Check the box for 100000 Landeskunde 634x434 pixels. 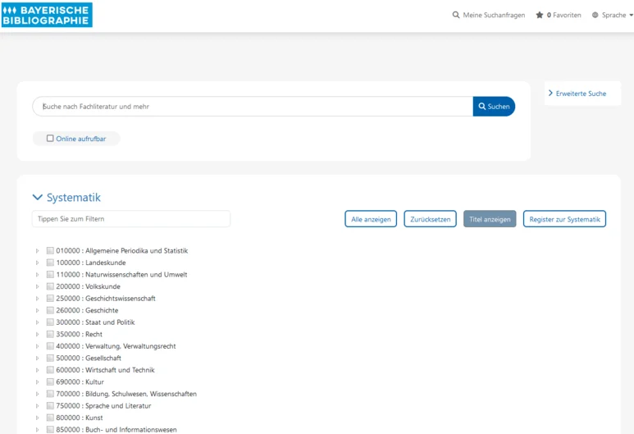[x=50, y=263]
